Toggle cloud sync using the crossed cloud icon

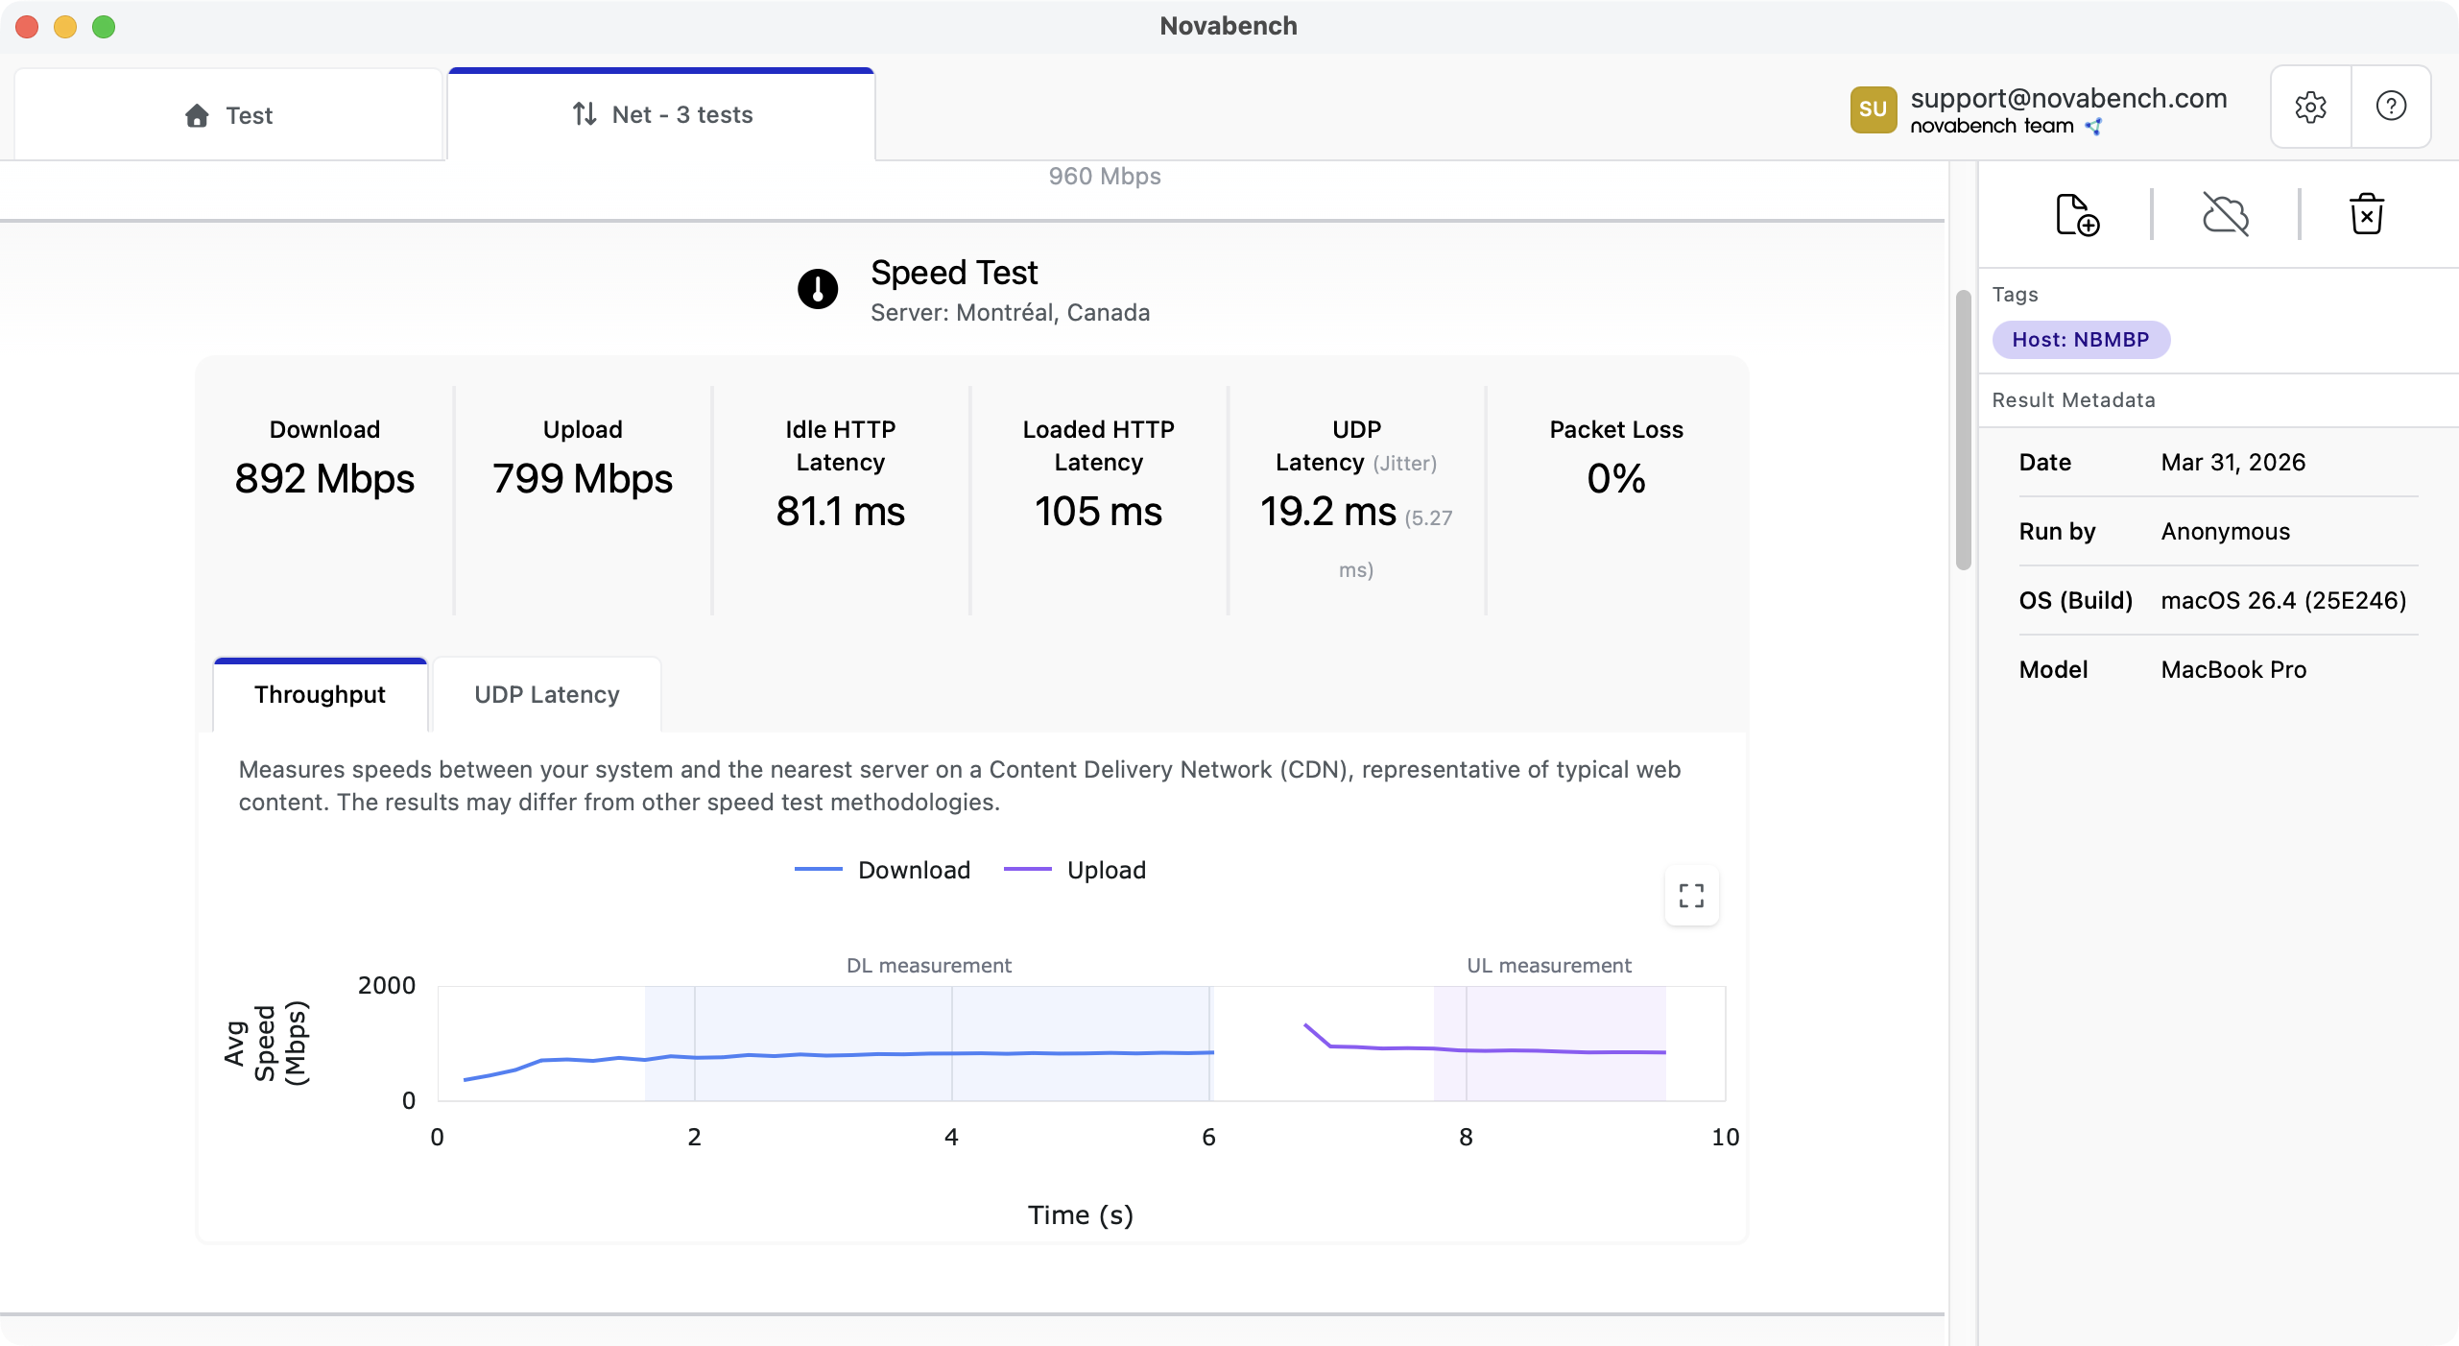coord(2225,213)
